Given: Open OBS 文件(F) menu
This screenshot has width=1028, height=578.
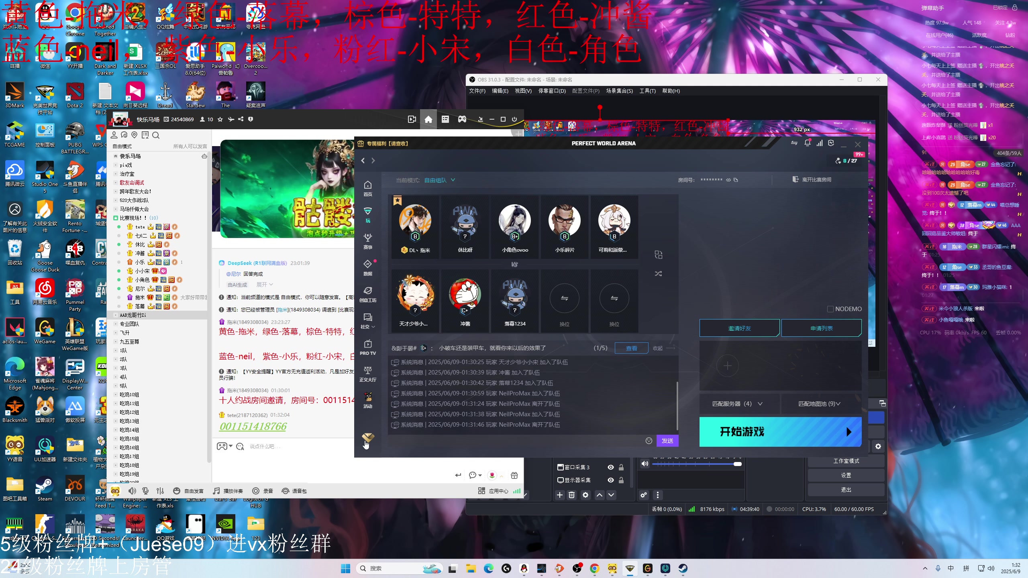Looking at the screenshot, I should pos(477,91).
